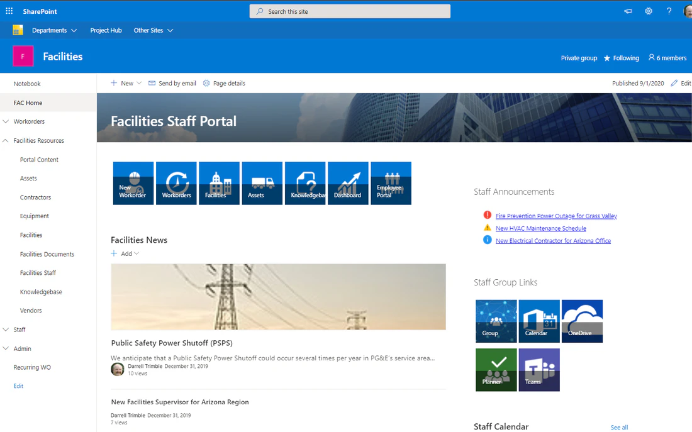This screenshot has width=692, height=432.
Task: Expand the Workorders sidebar section
Action: point(8,121)
